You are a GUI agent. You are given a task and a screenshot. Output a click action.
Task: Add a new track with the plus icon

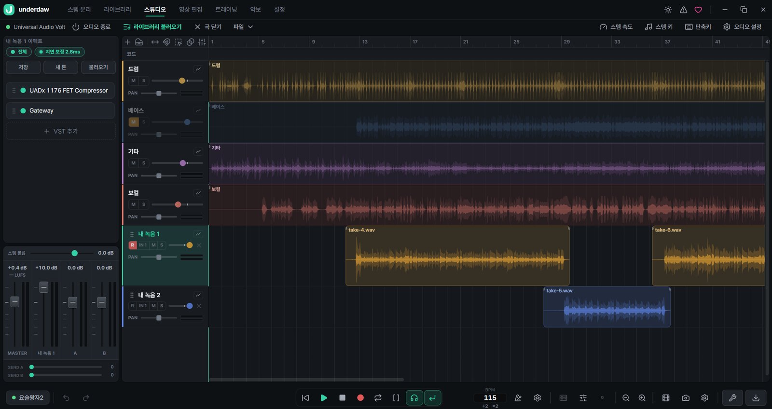[x=127, y=42]
